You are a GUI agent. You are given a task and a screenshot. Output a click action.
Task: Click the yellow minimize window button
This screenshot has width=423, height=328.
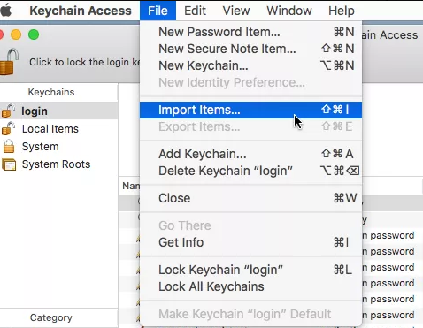coord(16,34)
